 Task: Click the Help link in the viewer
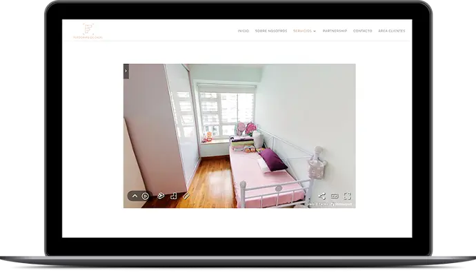[x=310, y=205]
